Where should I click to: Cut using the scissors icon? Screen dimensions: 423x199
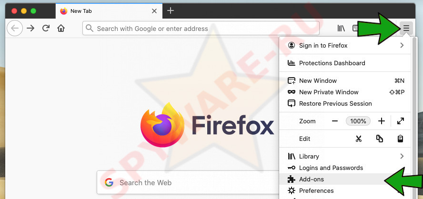358,139
